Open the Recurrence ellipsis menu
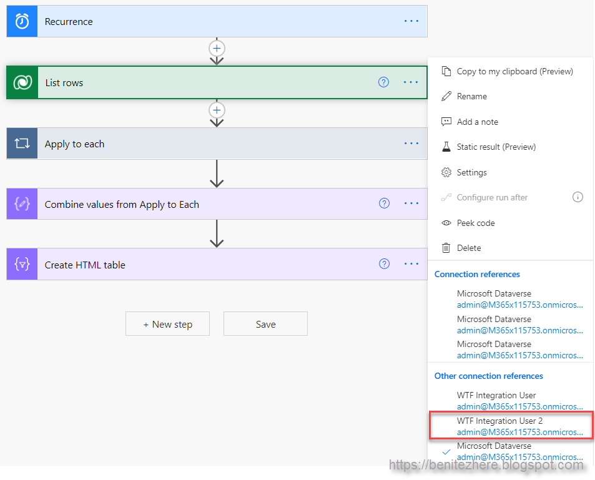The image size is (595, 480). (411, 21)
